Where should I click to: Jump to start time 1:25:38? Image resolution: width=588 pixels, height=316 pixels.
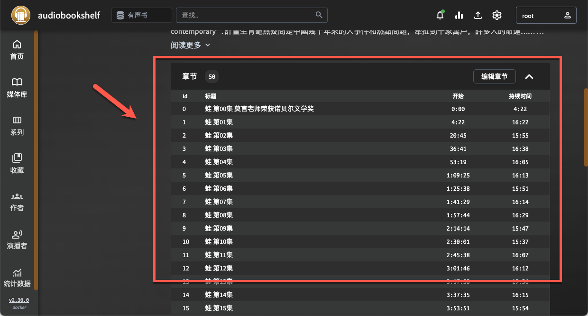click(458, 188)
